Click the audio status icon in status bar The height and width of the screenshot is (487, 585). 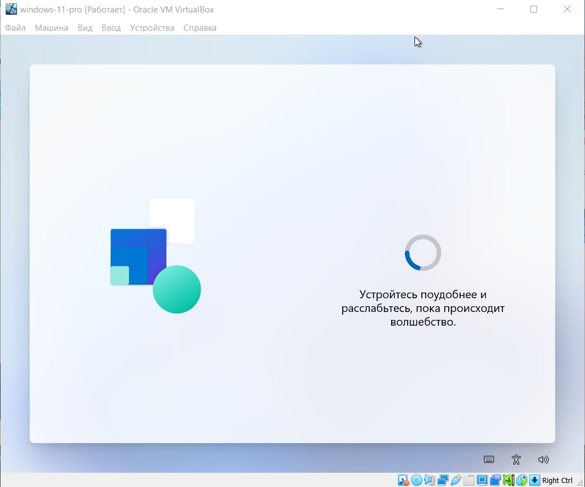(x=430, y=480)
